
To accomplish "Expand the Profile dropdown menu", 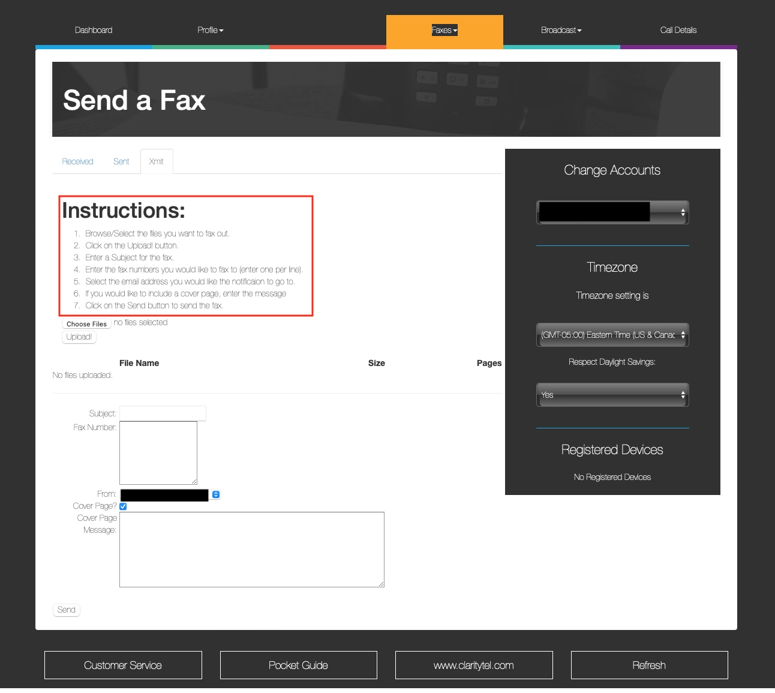I will click(211, 30).
